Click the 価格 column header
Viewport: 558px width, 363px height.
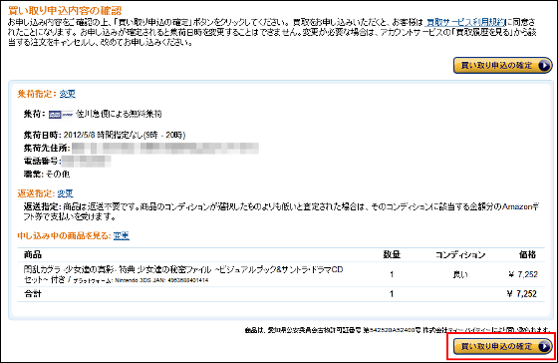[x=527, y=254]
